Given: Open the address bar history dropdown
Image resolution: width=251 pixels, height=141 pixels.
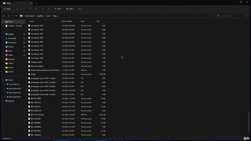Looking at the screenshot, I should point(214,16).
